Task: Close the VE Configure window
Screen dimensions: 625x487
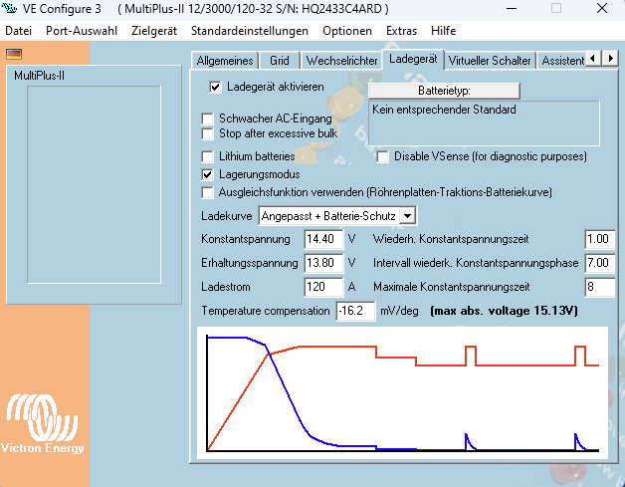Action: point(602,8)
